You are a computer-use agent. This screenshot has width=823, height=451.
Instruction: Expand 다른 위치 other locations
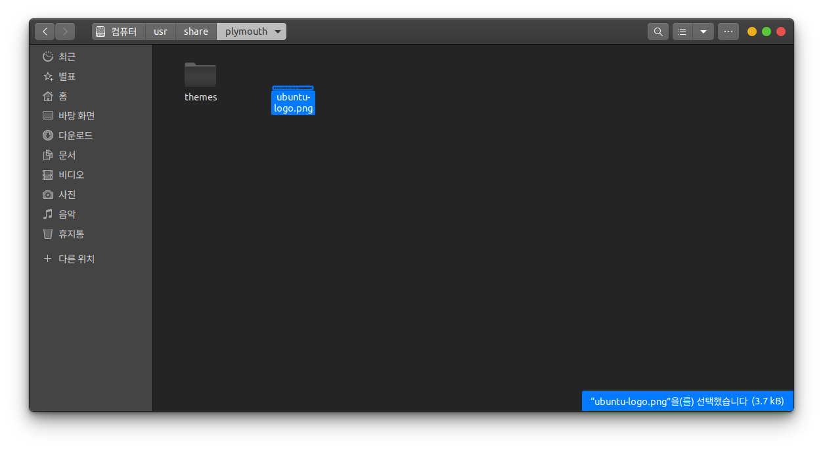(76, 259)
